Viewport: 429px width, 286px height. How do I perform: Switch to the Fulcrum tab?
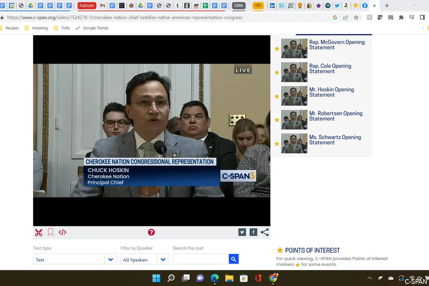[x=87, y=5]
